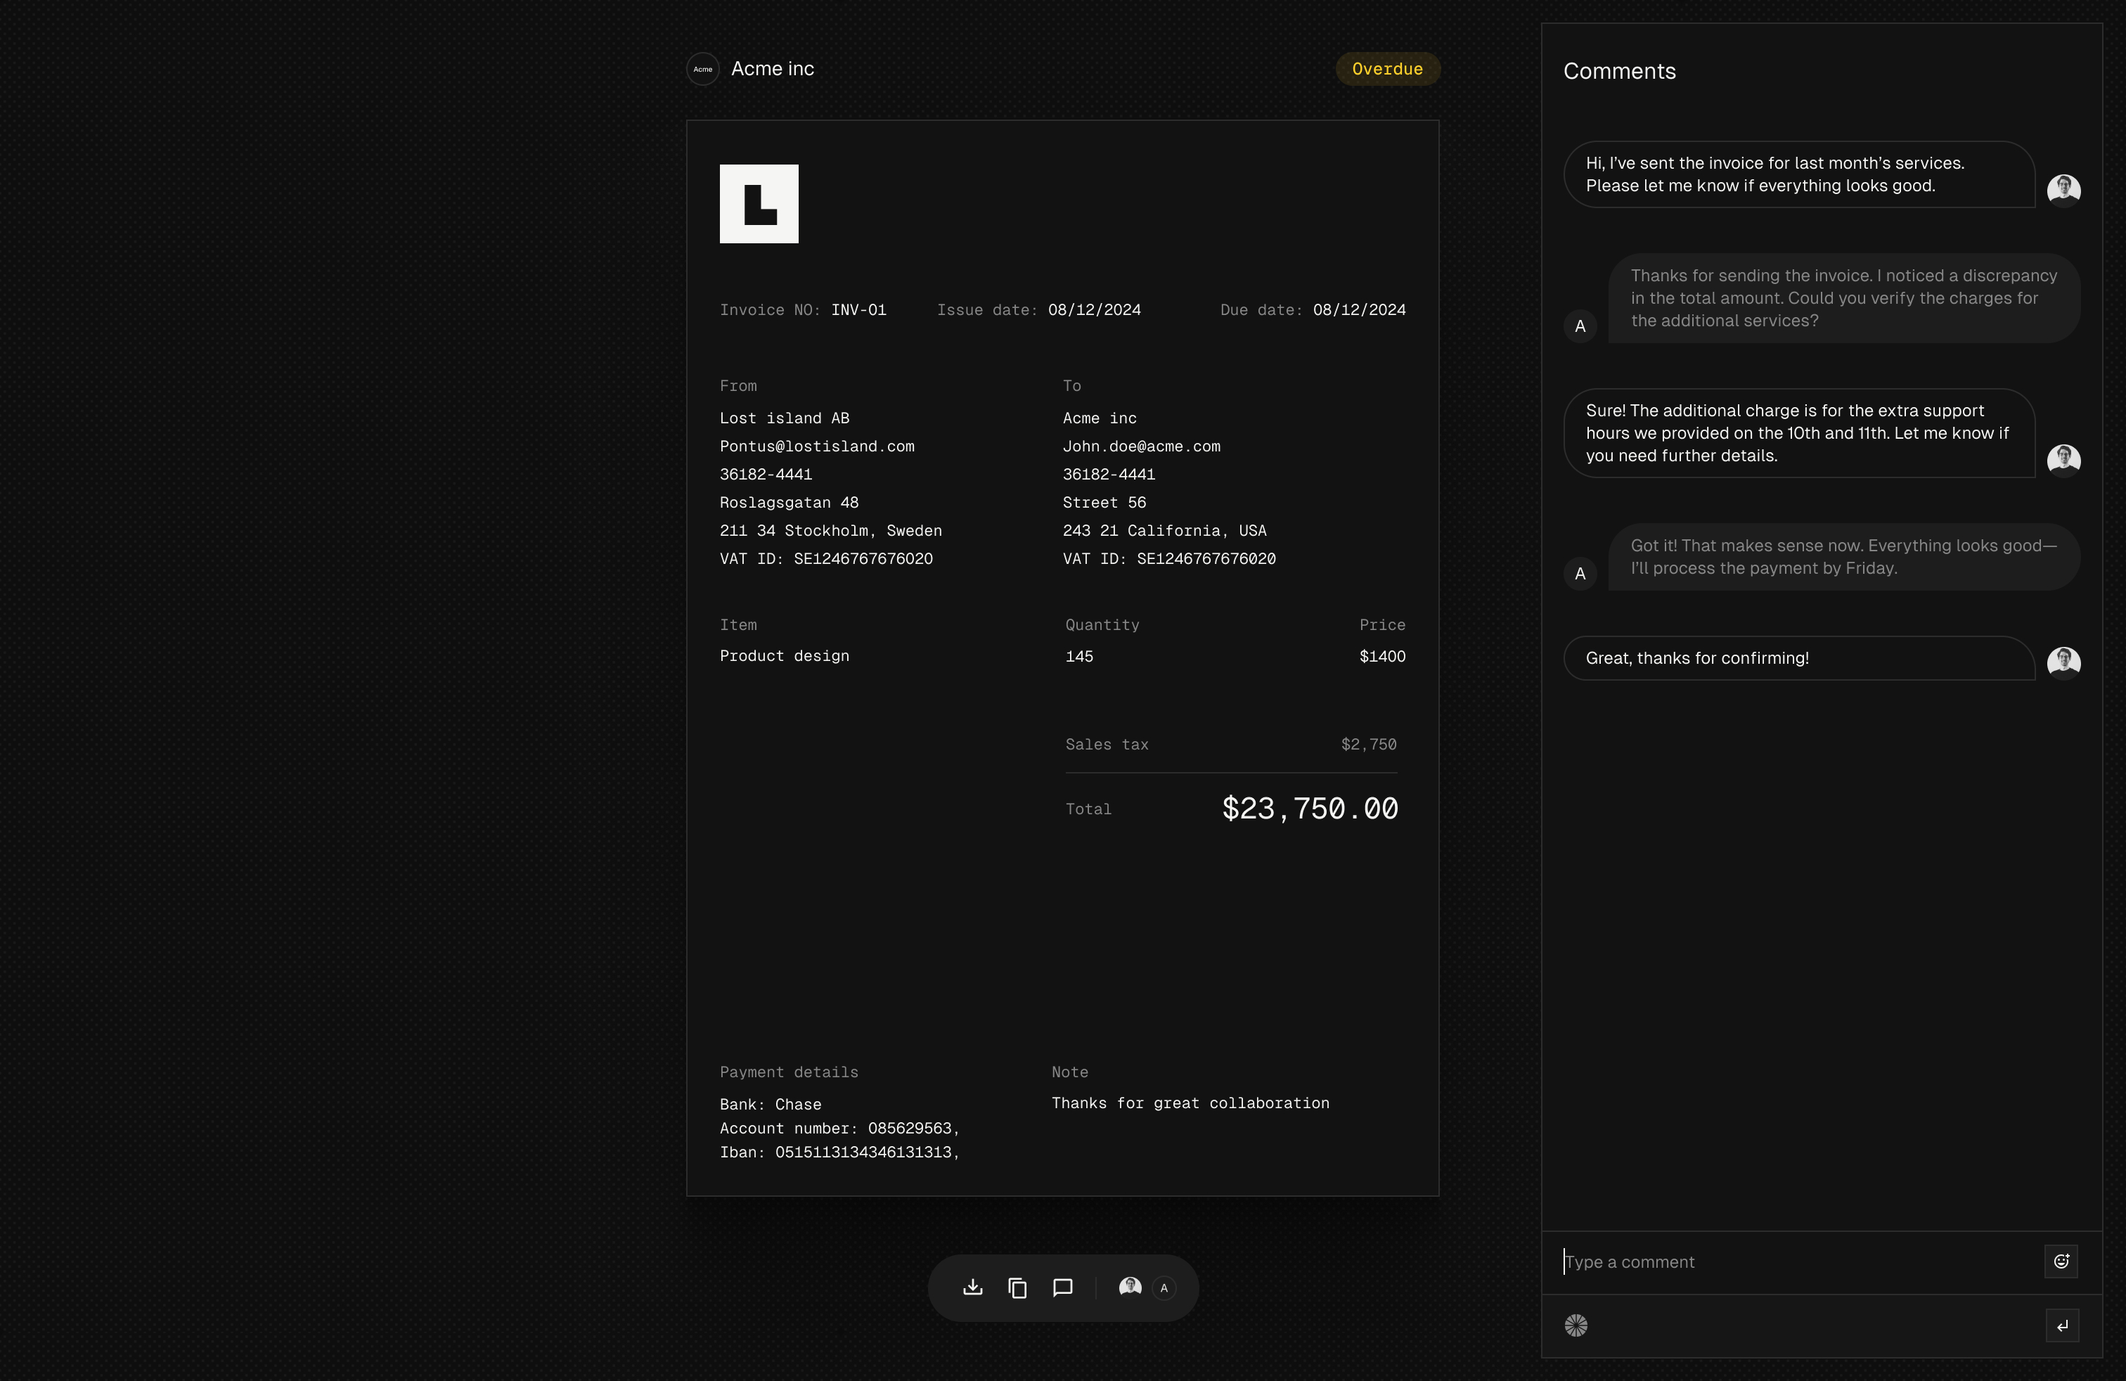Click the Total amount $23,750.00
Image resolution: width=2126 pixels, height=1381 pixels.
(x=1310, y=809)
